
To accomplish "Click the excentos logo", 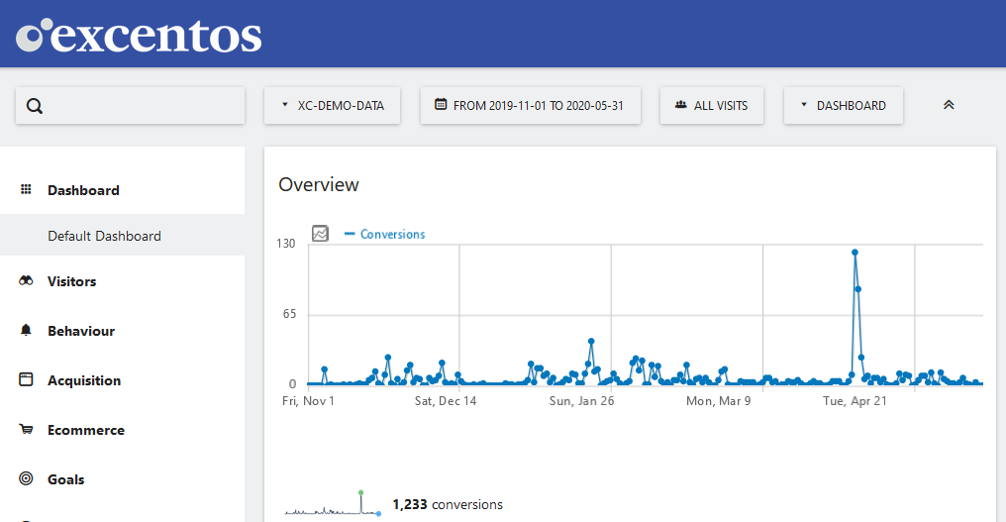I will (140, 35).
